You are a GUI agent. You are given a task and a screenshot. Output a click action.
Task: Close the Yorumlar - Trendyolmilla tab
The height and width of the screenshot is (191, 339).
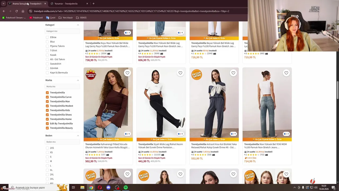click(x=87, y=4)
